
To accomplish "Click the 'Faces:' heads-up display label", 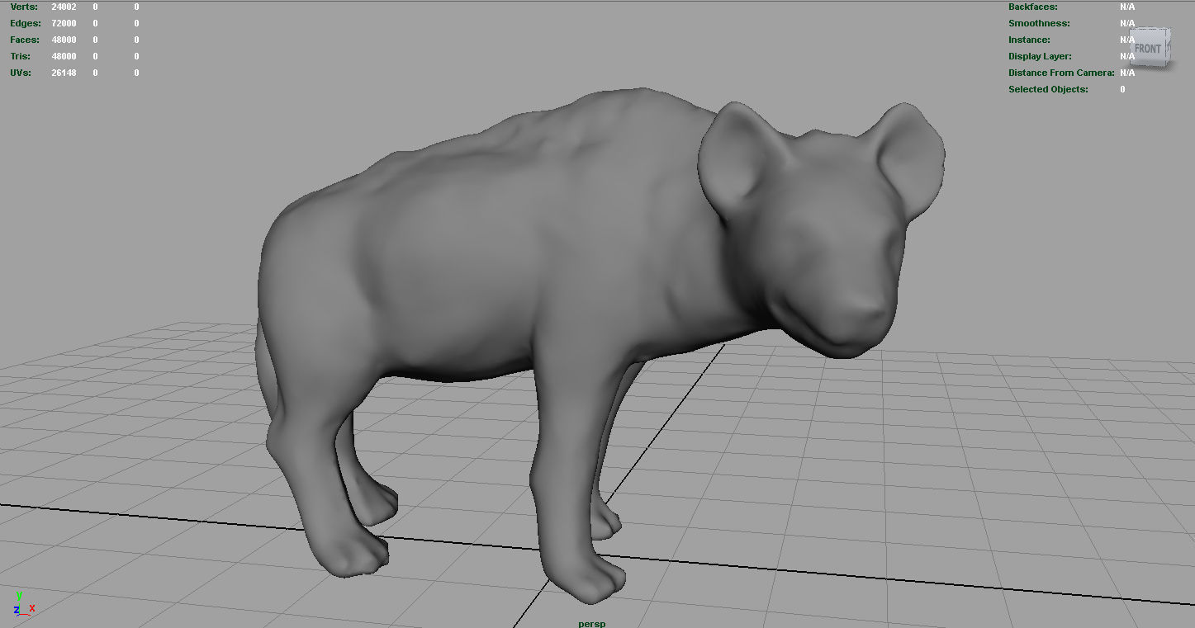I will pyautogui.click(x=25, y=40).
